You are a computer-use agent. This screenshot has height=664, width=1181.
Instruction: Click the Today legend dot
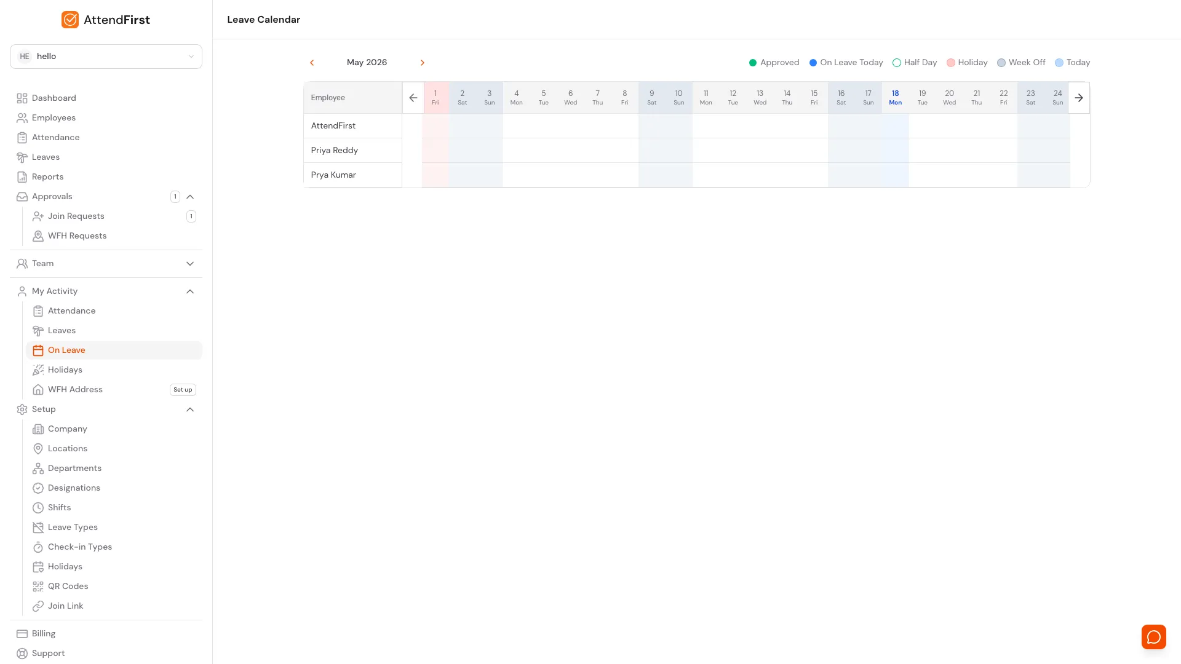tap(1059, 63)
